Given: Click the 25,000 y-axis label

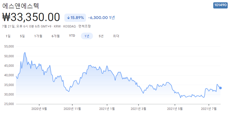Looking at the screenshot, I should 9,104.
